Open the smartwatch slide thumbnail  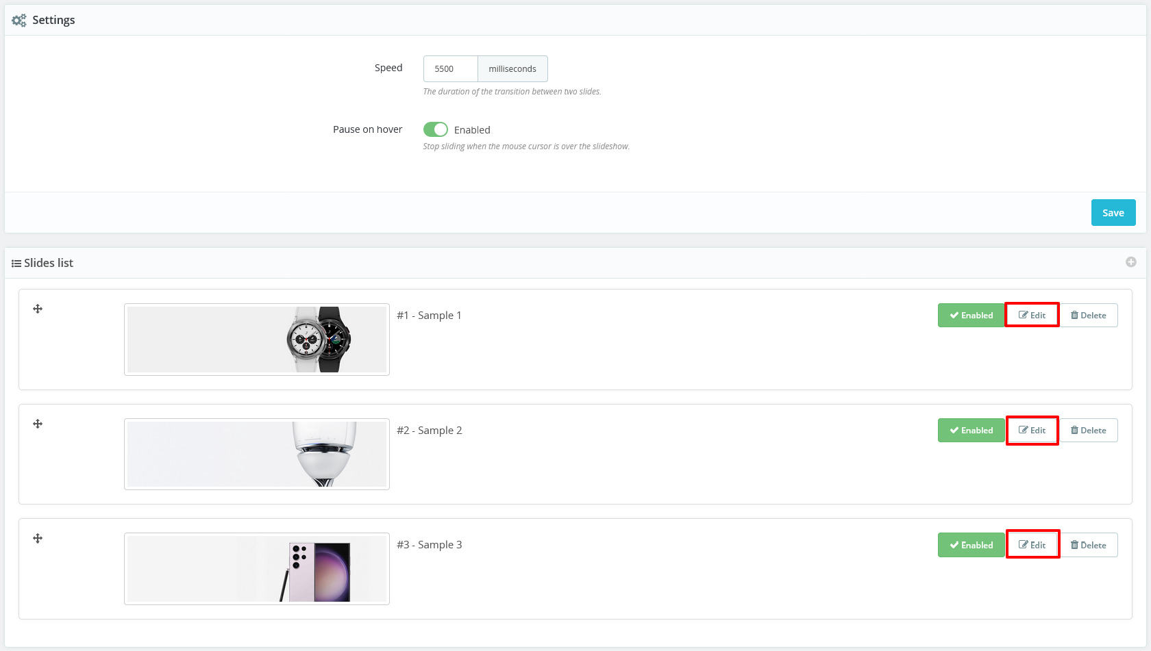coord(257,340)
